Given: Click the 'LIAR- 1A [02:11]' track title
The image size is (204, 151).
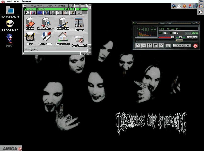Looking at the screenshot, I should (x=169, y=29).
